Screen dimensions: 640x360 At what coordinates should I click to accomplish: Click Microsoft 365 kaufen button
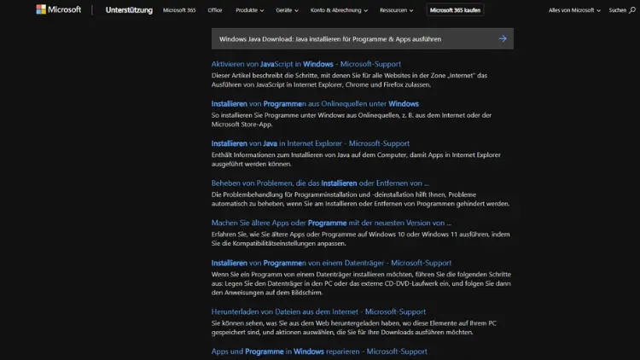[455, 10]
